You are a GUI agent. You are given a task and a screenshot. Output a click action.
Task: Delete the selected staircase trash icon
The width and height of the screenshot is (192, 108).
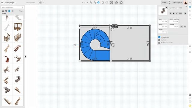pyautogui.click(x=185, y=13)
